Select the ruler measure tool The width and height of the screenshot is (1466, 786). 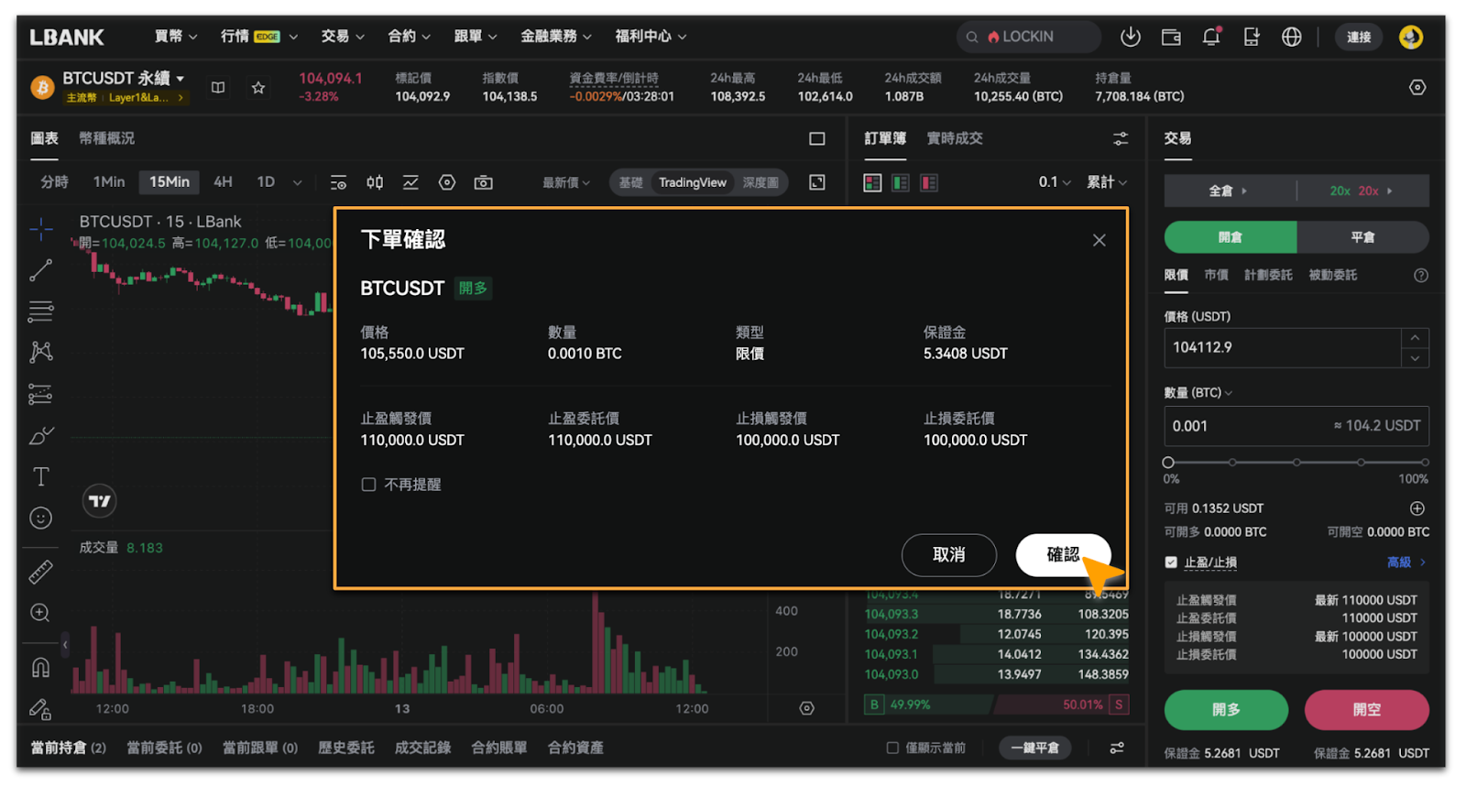pos(41,573)
